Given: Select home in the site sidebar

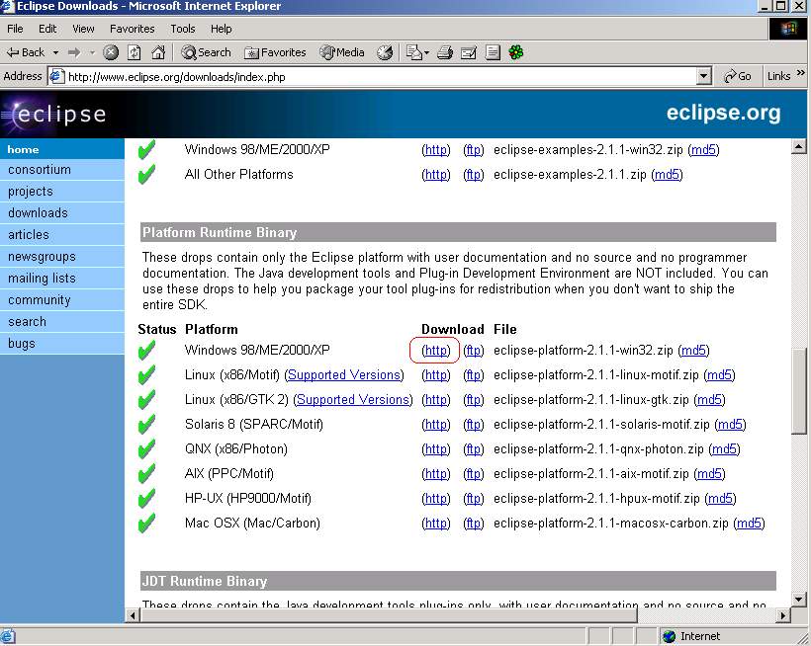Looking at the screenshot, I should coord(62,149).
